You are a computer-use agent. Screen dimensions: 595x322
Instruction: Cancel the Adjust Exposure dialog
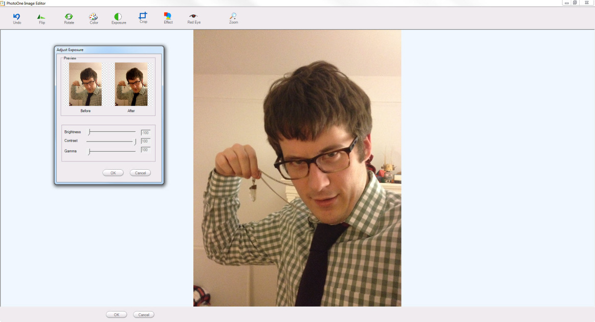[x=140, y=173]
